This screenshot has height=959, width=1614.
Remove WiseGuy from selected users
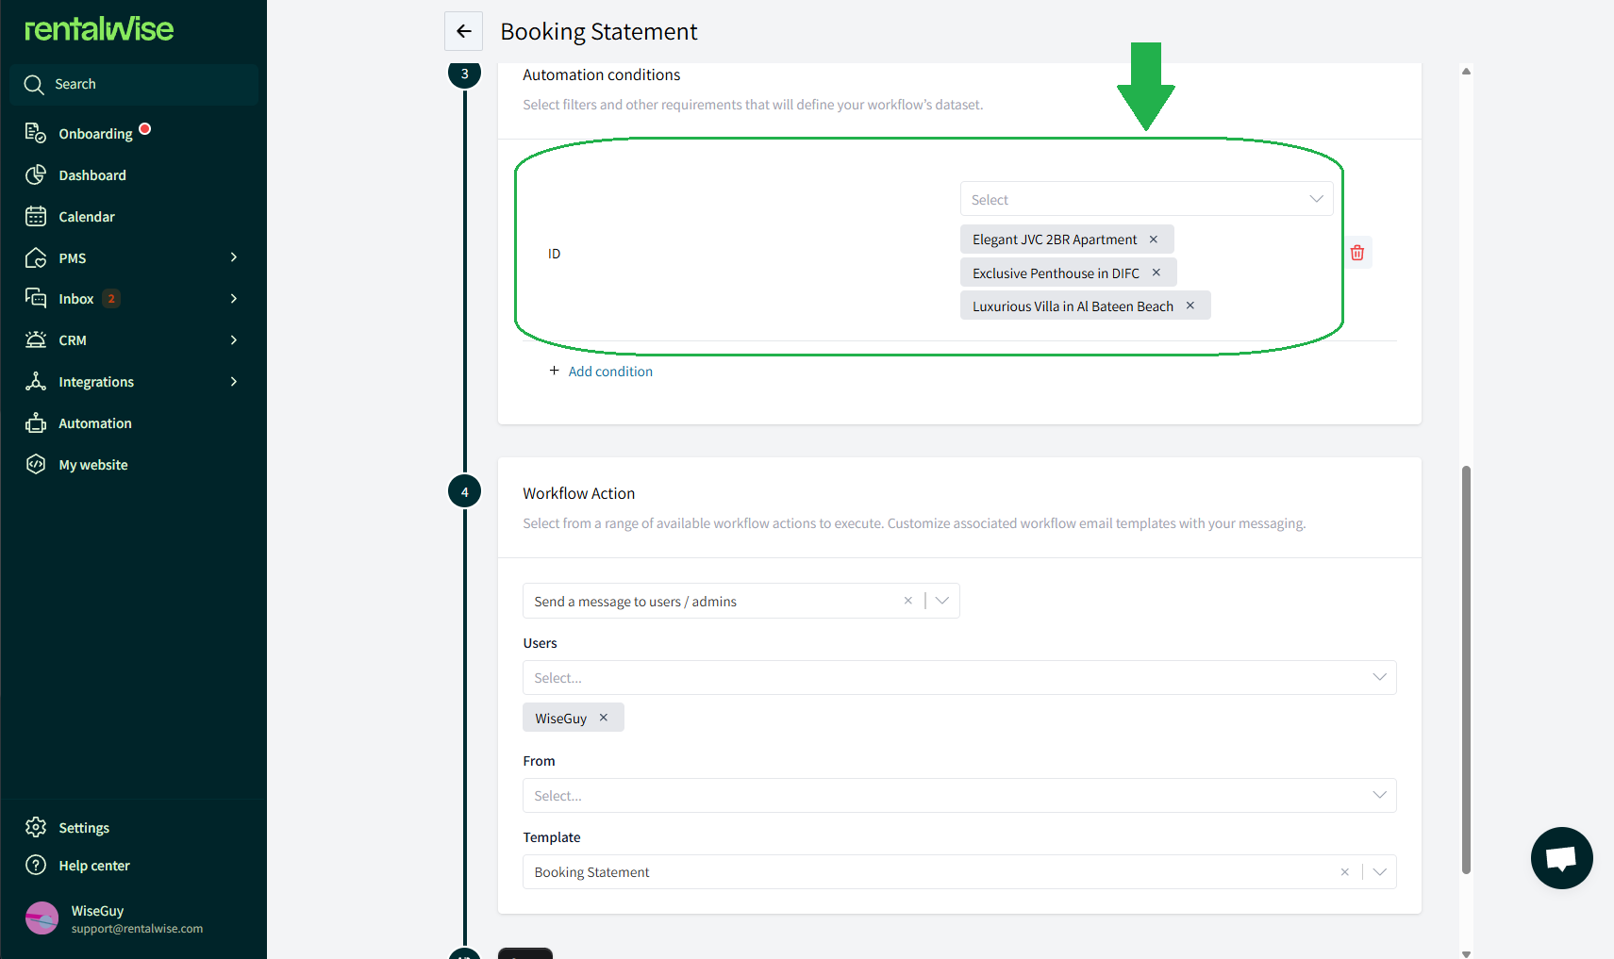coord(604,718)
